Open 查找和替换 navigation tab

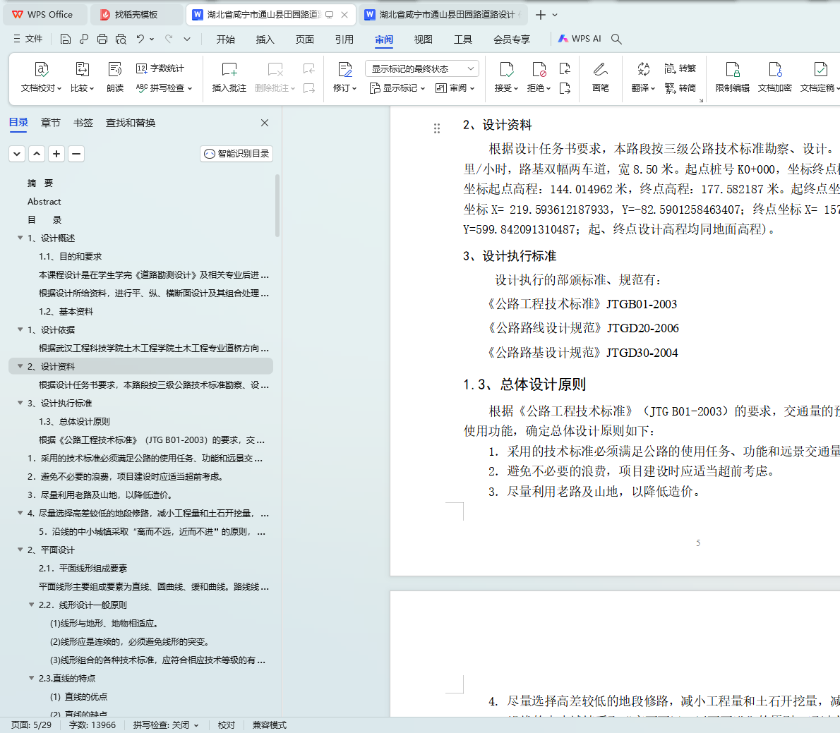point(131,123)
